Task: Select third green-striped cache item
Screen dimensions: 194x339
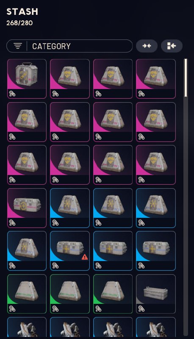Action: pyautogui.click(x=113, y=294)
